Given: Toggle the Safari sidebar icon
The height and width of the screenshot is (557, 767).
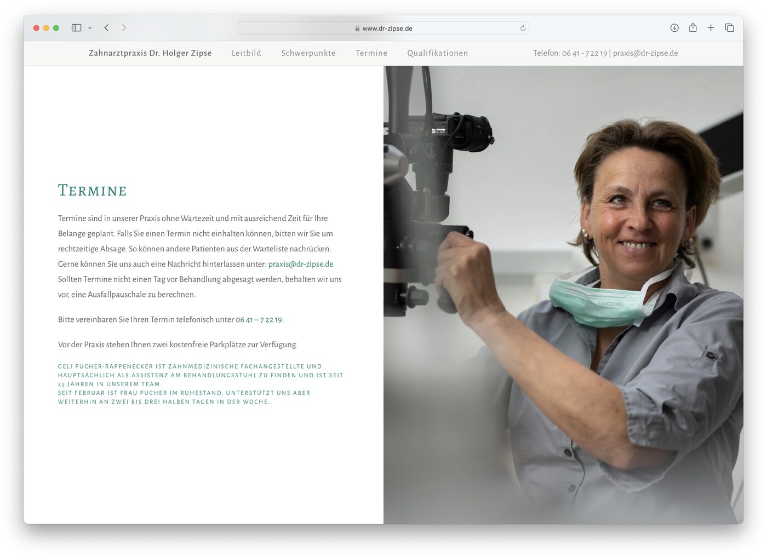Looking at the screenshot, I should (x=77, y=28).
